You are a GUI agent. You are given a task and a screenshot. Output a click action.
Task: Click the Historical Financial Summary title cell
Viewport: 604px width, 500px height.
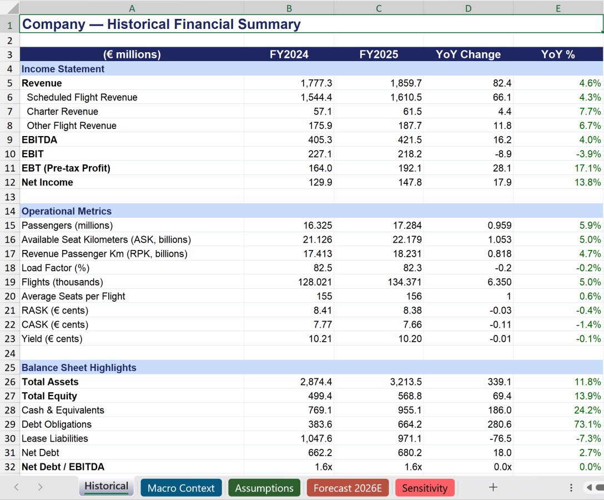[161, 24]
